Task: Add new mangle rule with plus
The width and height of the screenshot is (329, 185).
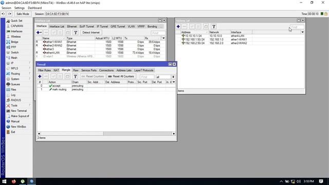Action: pyautogui.click(x=40, y=77)
